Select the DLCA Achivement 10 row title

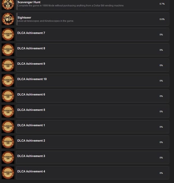coord(32,79)
